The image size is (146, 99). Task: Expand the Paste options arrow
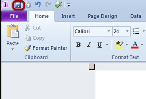tap(12, 49)
